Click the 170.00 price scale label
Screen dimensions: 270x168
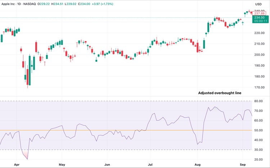point(260,88)
